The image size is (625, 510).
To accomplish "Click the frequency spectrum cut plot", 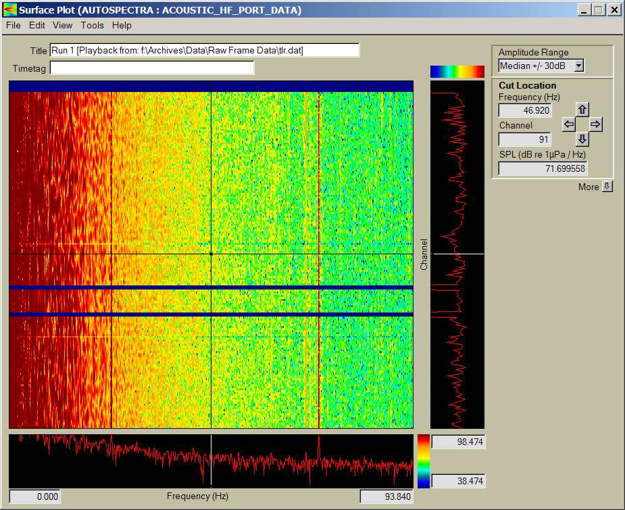I will pyautogui.click(x=211, y=461).
